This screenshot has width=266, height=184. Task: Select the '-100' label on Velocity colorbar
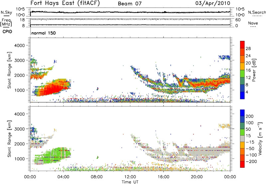pyautogui.click(x=251, y=155)
